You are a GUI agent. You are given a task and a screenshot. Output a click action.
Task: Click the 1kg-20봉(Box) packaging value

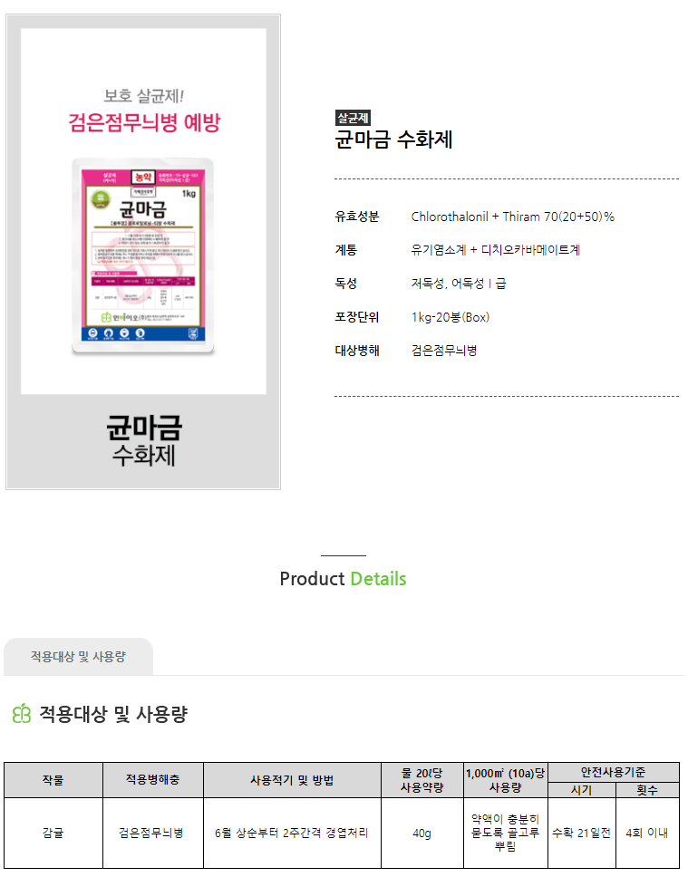451,317
